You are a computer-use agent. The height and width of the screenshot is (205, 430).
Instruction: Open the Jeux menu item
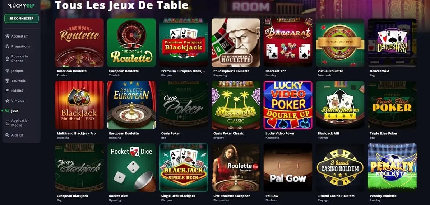click(15, 111)
